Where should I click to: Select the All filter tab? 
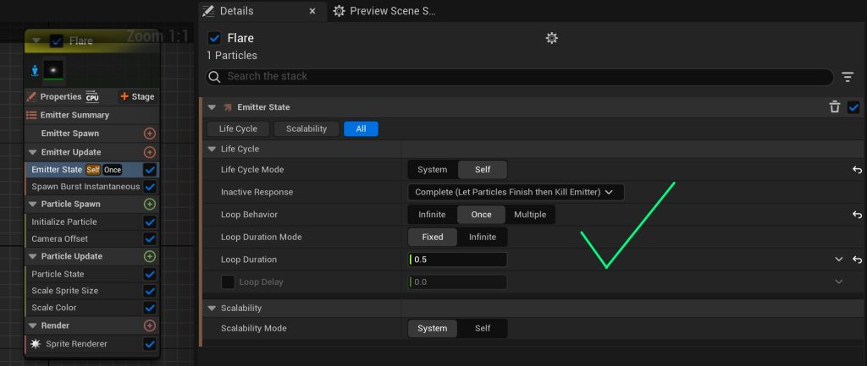click(361, 128)
